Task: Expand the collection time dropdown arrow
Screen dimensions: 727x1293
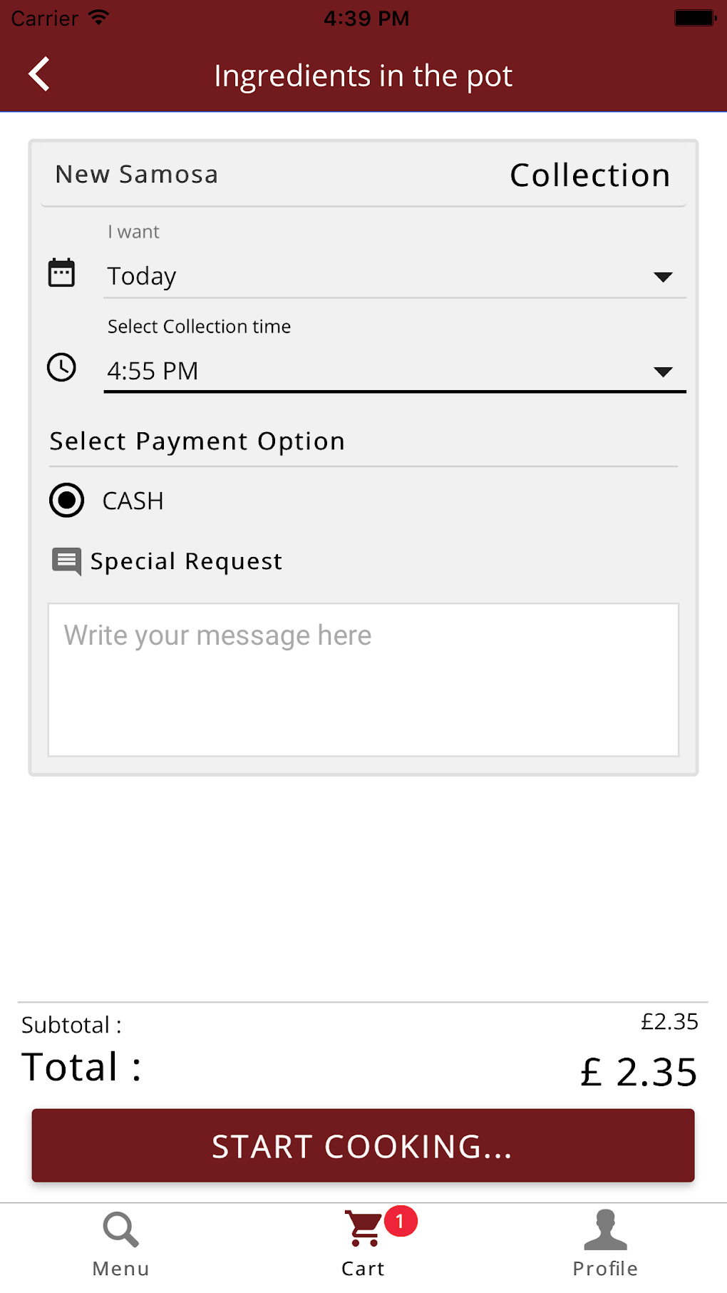Action: (663, 372)
